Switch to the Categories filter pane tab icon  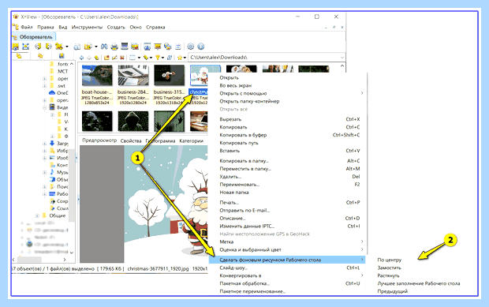tap(62, 56)
